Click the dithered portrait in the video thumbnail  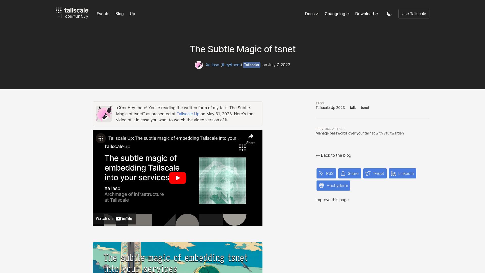click(x=223, y=181)
